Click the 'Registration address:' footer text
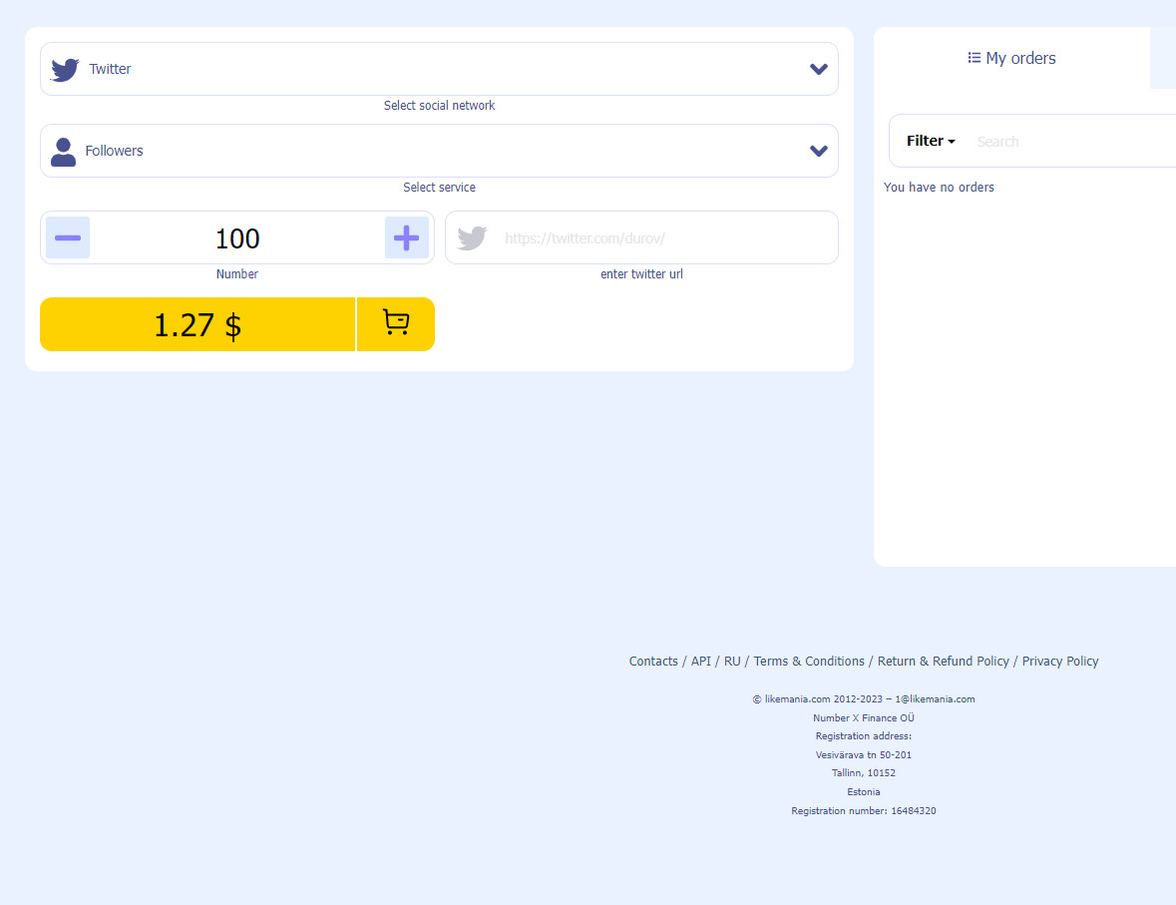Image resolution: width=1176 pixels, height=905 pixels. pos(863,736)
